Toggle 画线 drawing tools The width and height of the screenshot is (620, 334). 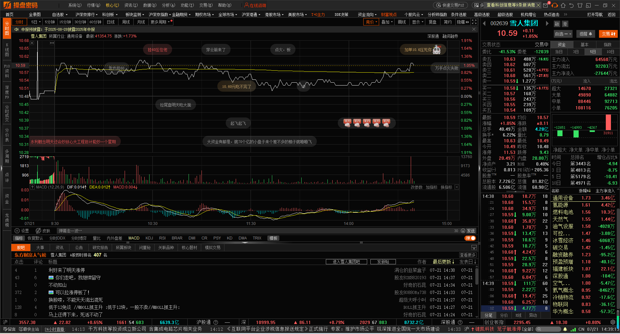[x=402, y=22]
